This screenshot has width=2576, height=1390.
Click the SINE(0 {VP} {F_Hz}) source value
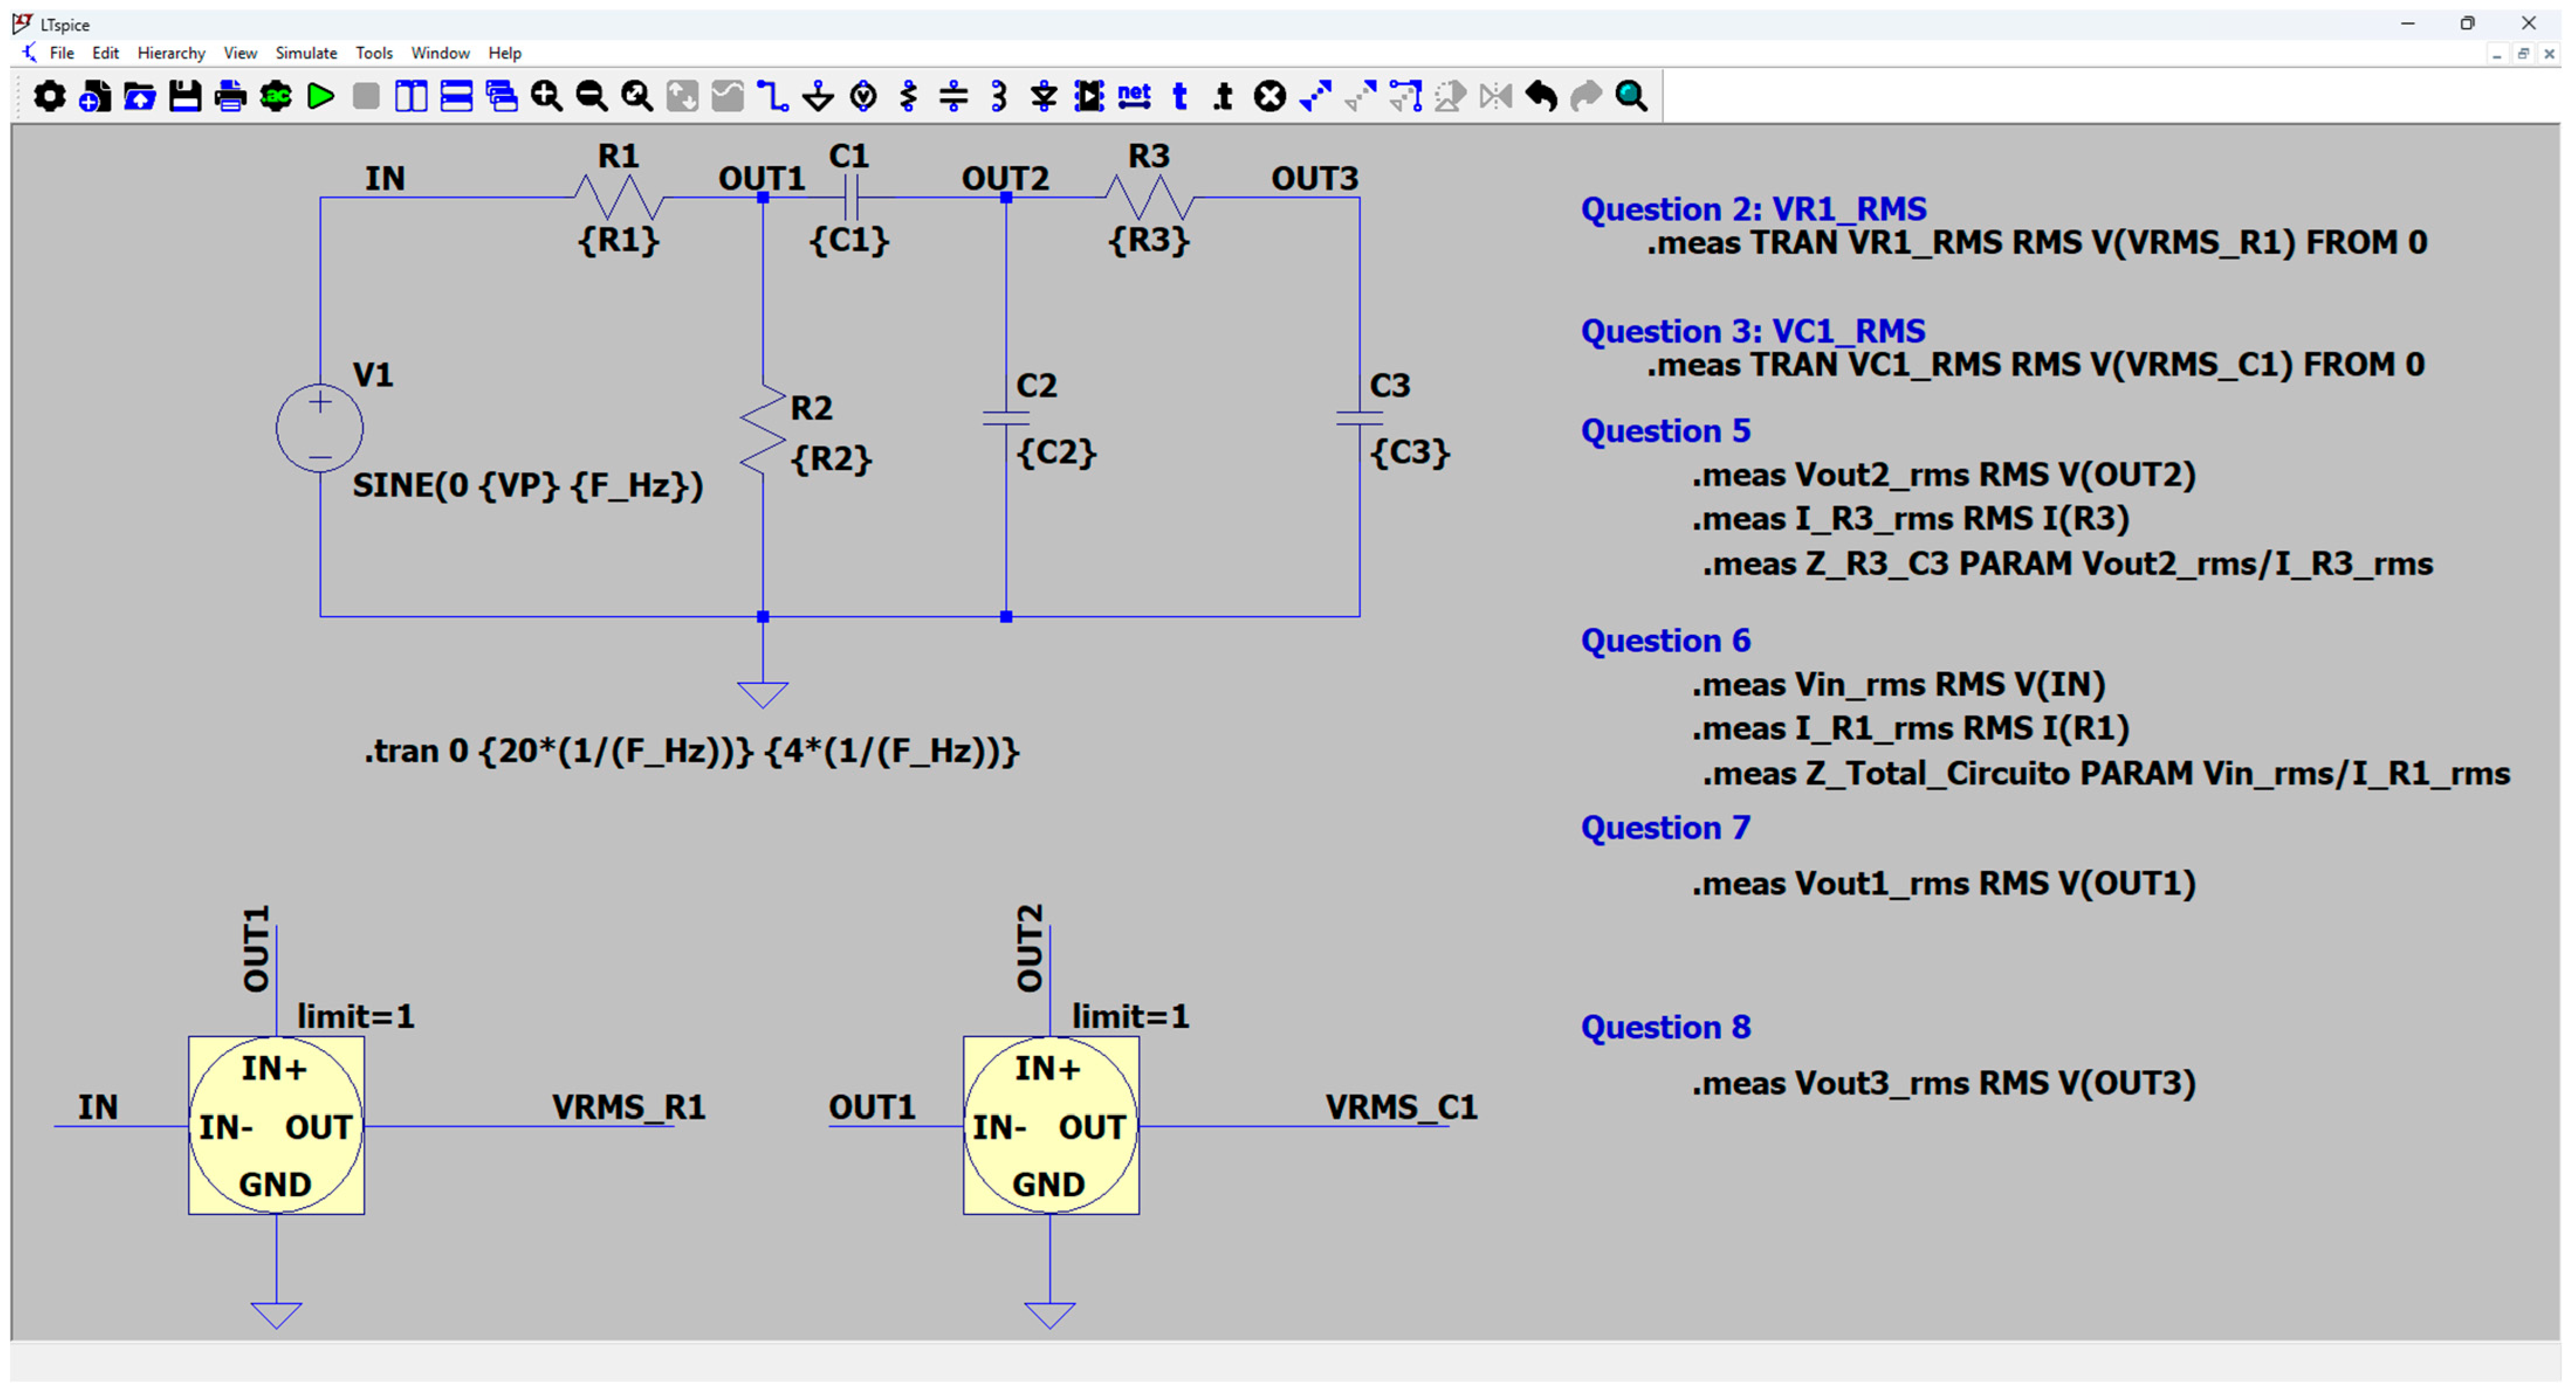[528, 486]
